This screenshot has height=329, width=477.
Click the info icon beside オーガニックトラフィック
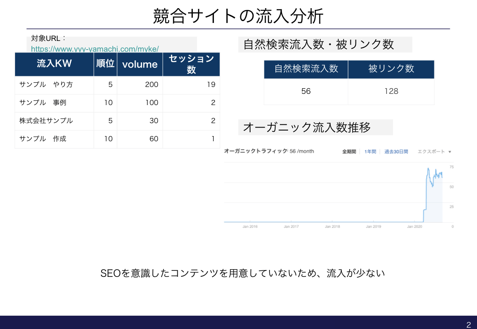(x=288, y=151)
